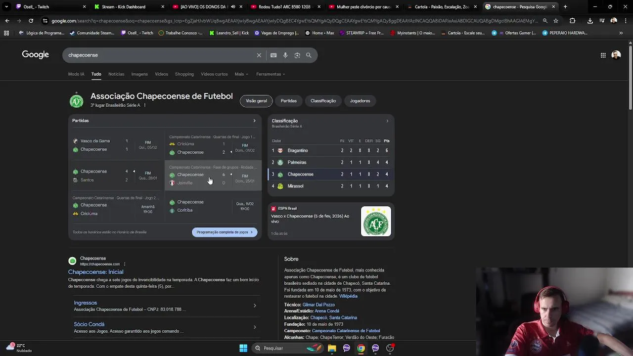Expand the Sócio Condá sitelink chevron
Image resolution: width=633 pixels, height=356 pixels.
click(255, 327)
